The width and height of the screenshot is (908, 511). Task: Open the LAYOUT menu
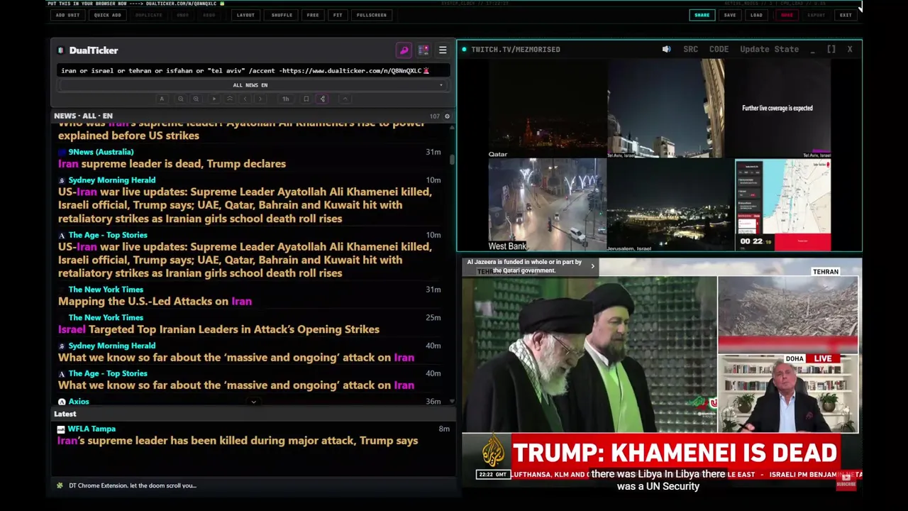click(x=245, y=15)
